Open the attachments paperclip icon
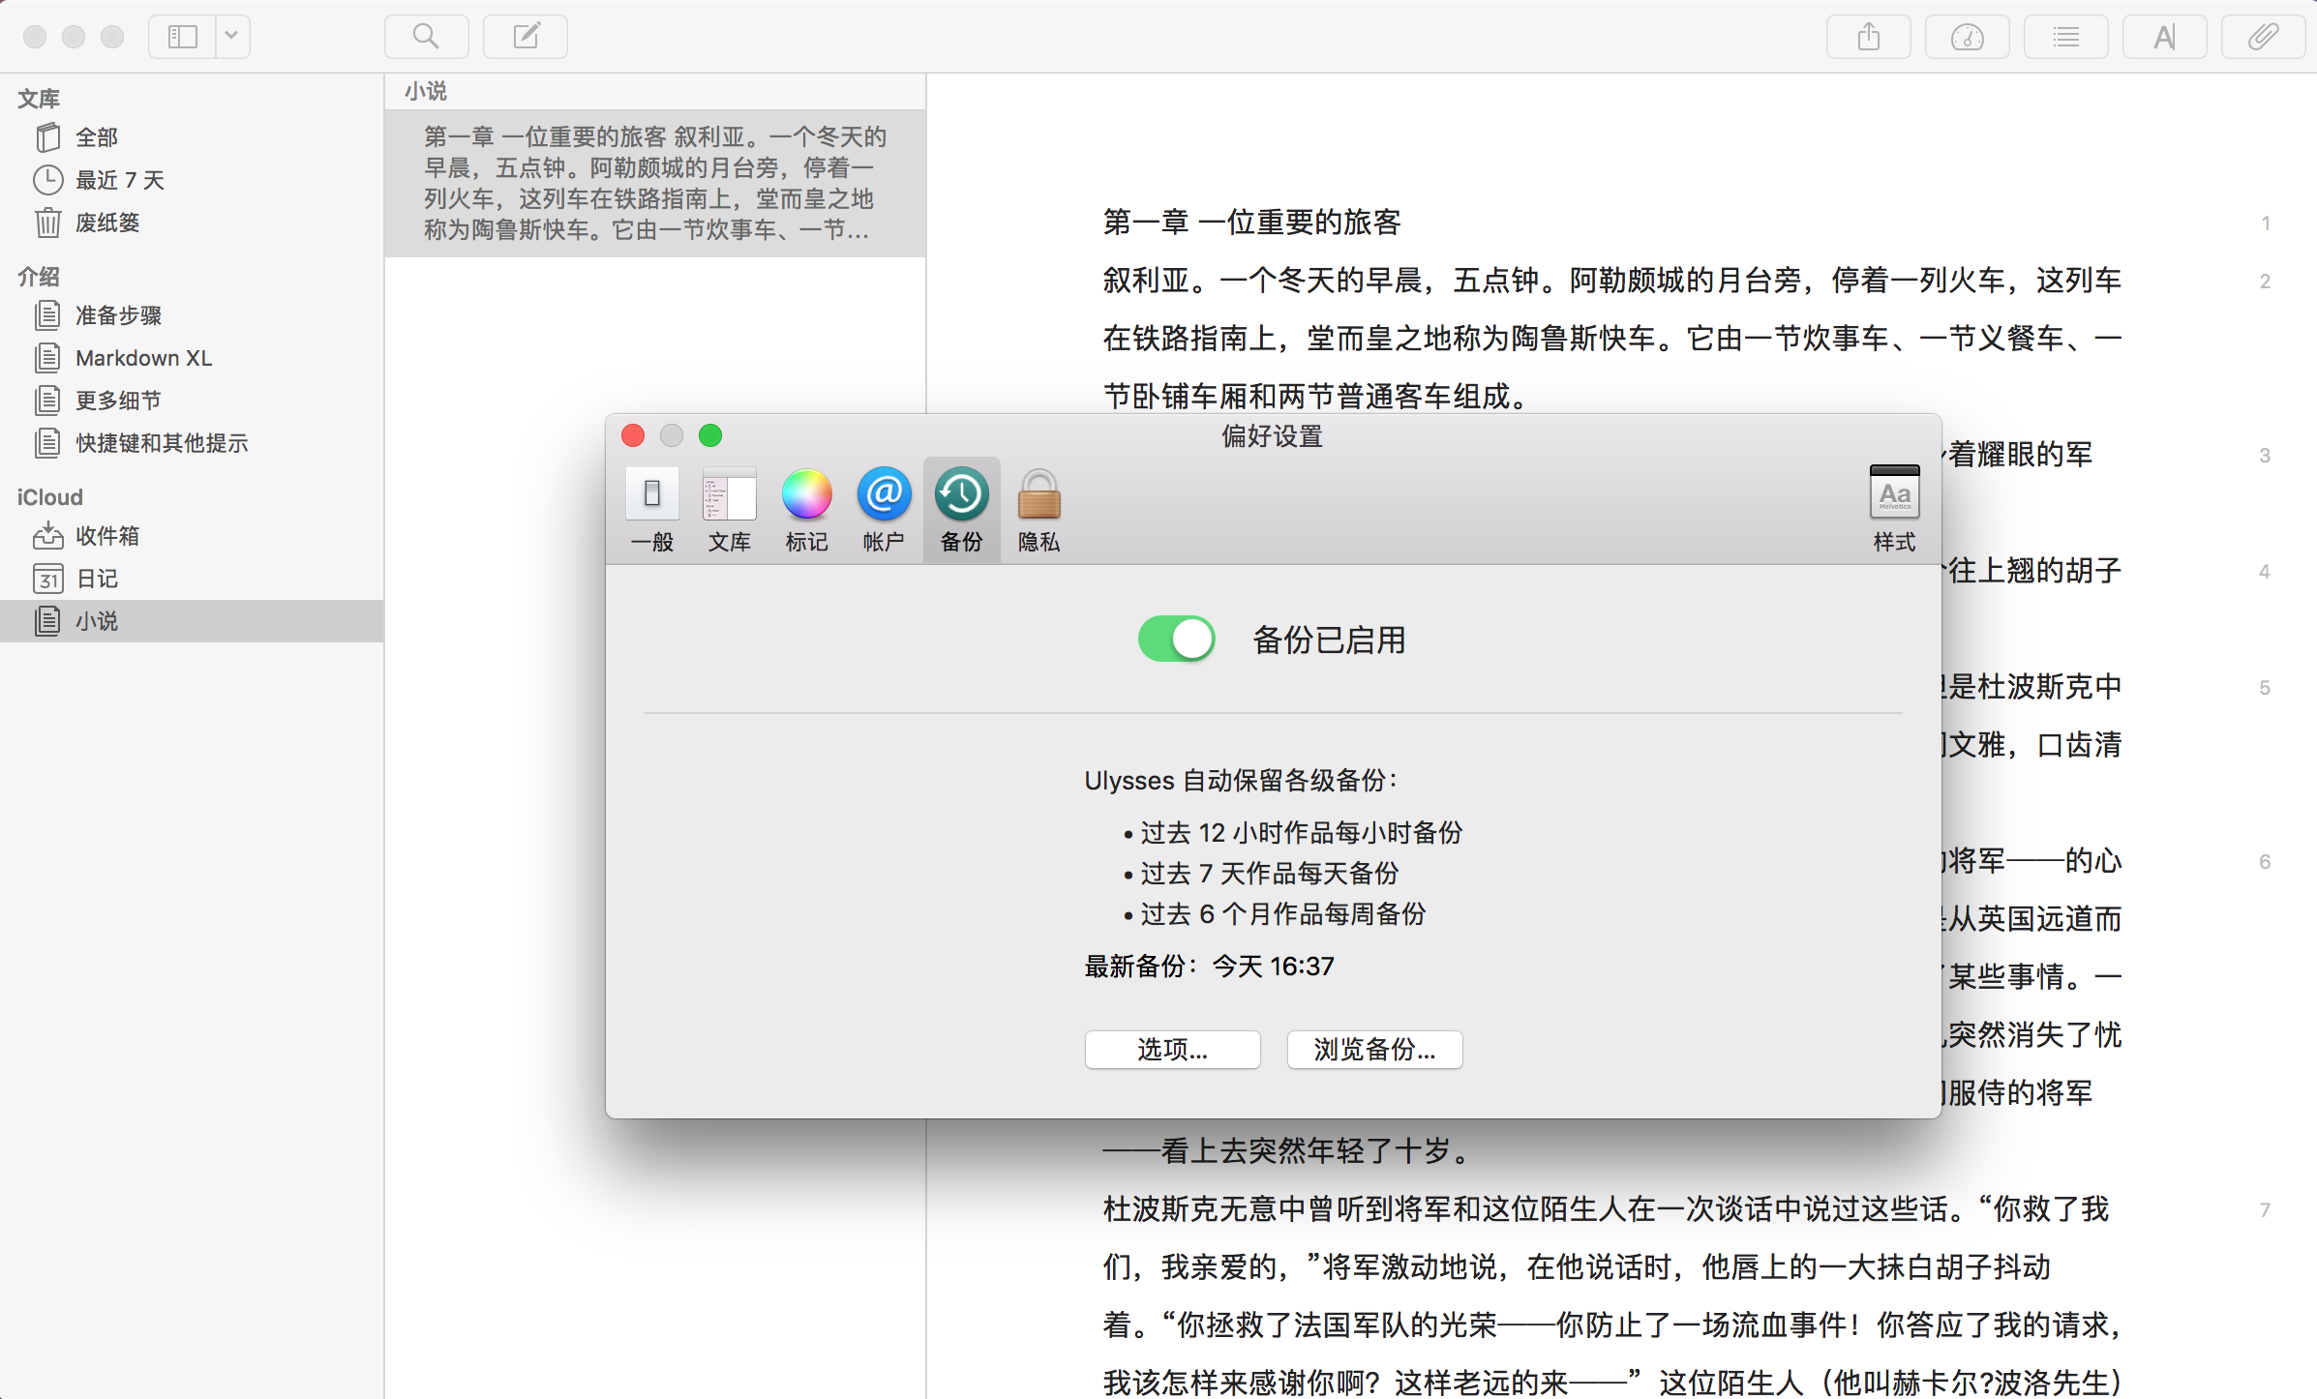The image size is (2317, 1399). tap(2263, 37)
